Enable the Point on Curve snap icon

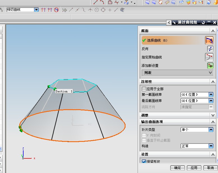pos(116,10)
